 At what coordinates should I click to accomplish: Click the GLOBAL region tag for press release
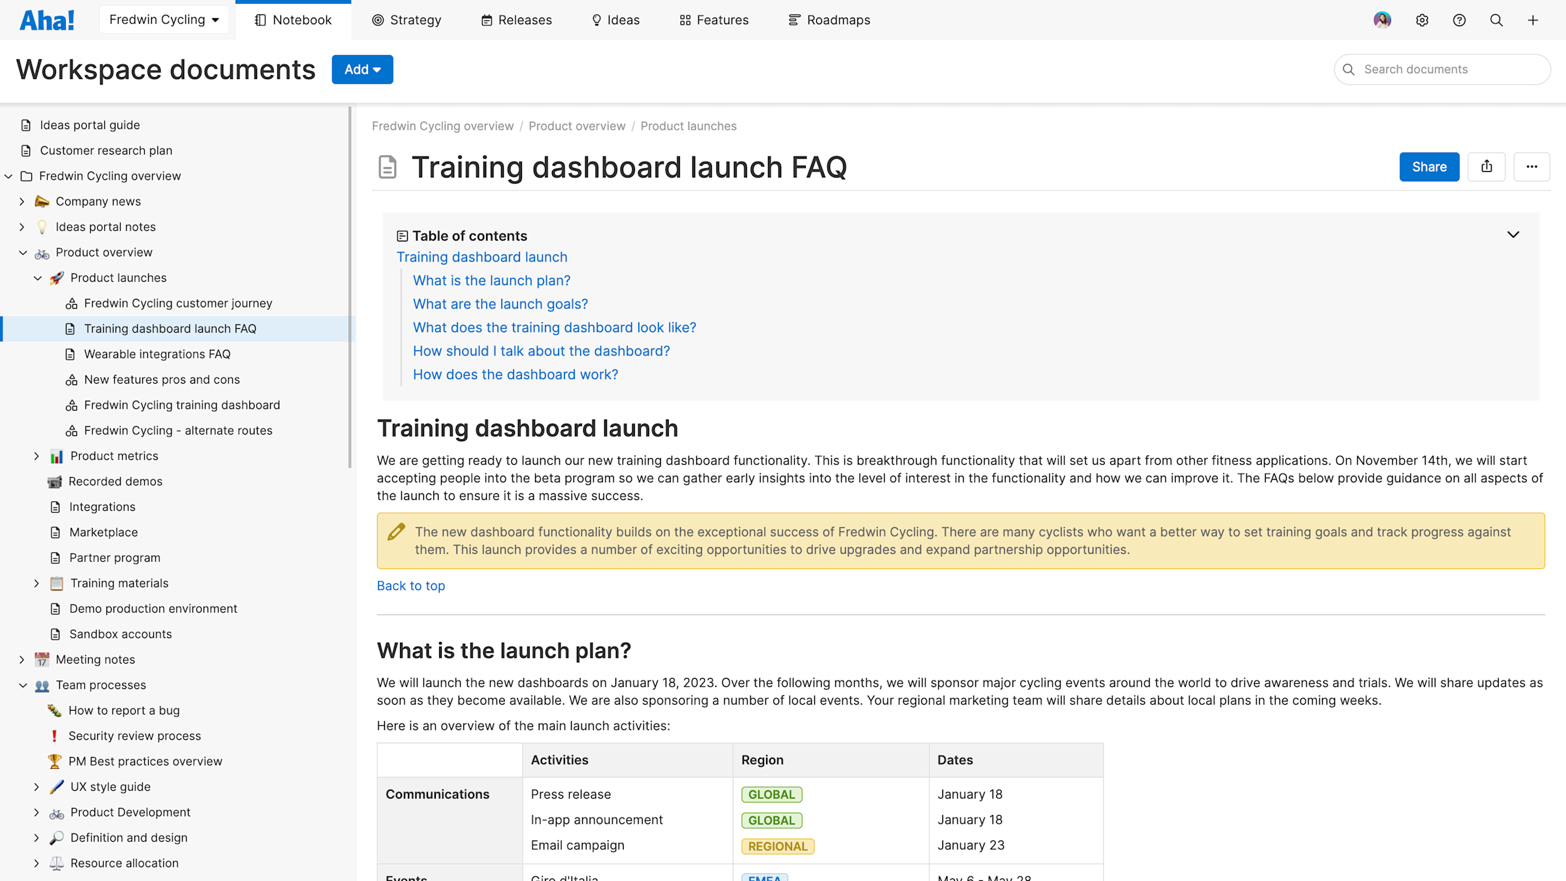click(771, 794)
